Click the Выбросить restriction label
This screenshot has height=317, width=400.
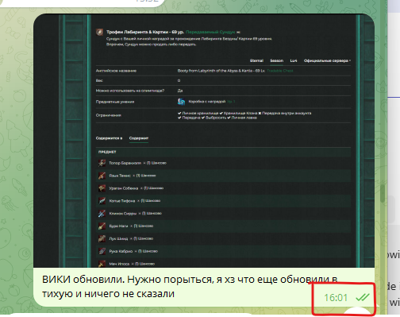(x=216, y=118)
